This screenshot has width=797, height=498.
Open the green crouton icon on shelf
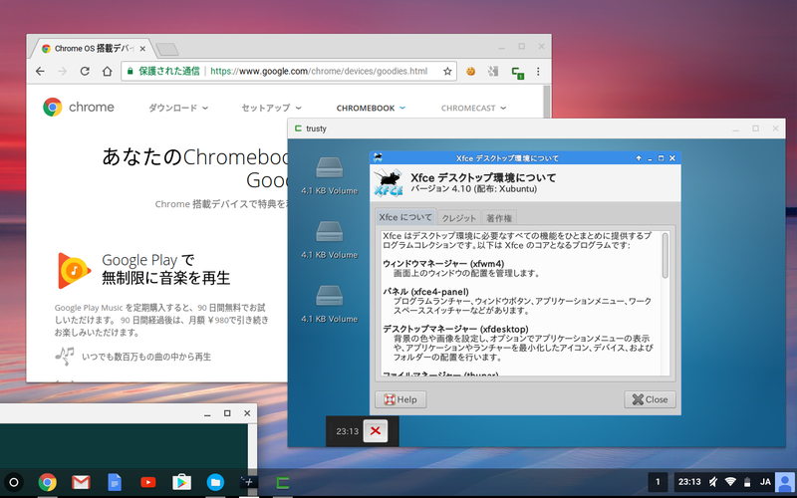282,482
